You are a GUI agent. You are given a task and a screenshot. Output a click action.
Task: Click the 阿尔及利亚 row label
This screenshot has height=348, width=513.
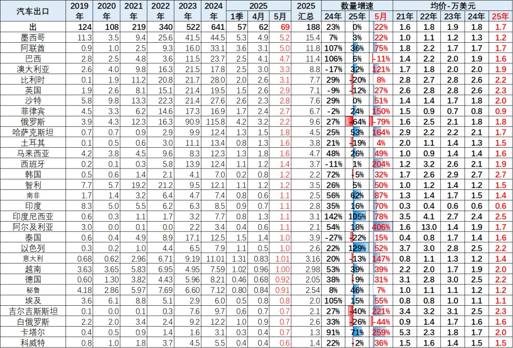click(32, 227)
